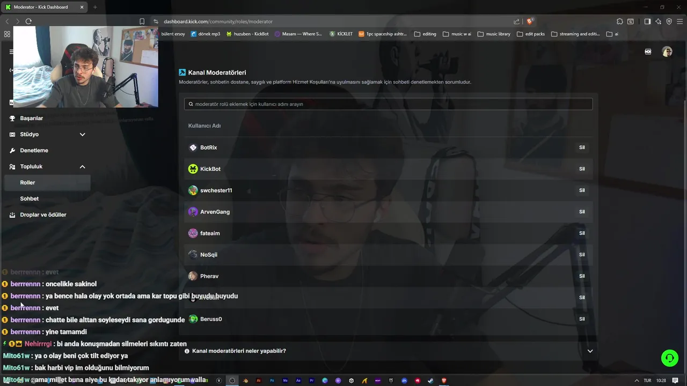Remove Beruss0 with its Sil button

pyautogui.click(x=582, y=319)
